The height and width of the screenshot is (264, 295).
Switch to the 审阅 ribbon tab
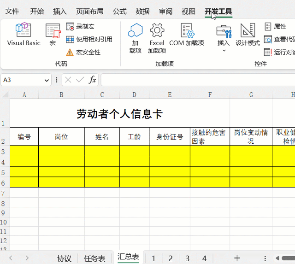(x=165, y=12)
